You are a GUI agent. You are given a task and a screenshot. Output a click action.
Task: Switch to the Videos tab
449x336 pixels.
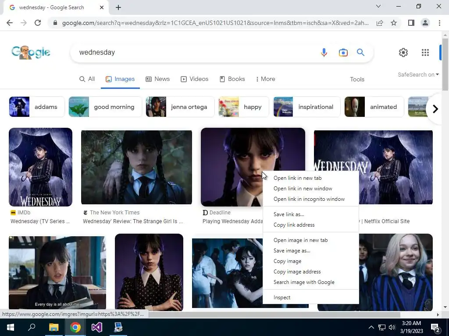tap(194, 79)
